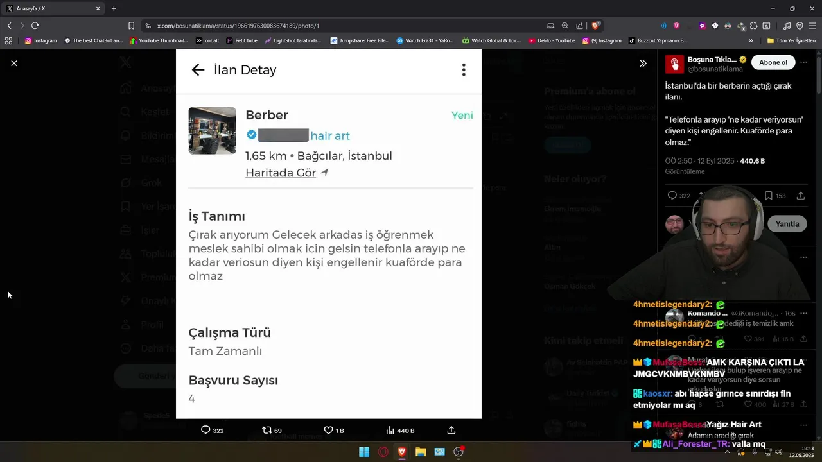The width and height of the screenshot is (822, 462).
Task: Open the cobalt bookmark
Action: pyautogui.click(x=208, y=40)
